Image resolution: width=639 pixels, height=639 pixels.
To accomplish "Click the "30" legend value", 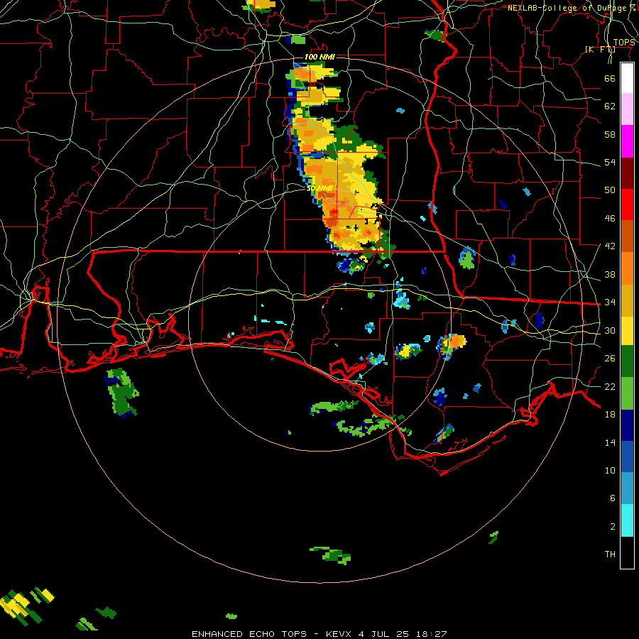I will pyautogui.click(x=610, y=330).
